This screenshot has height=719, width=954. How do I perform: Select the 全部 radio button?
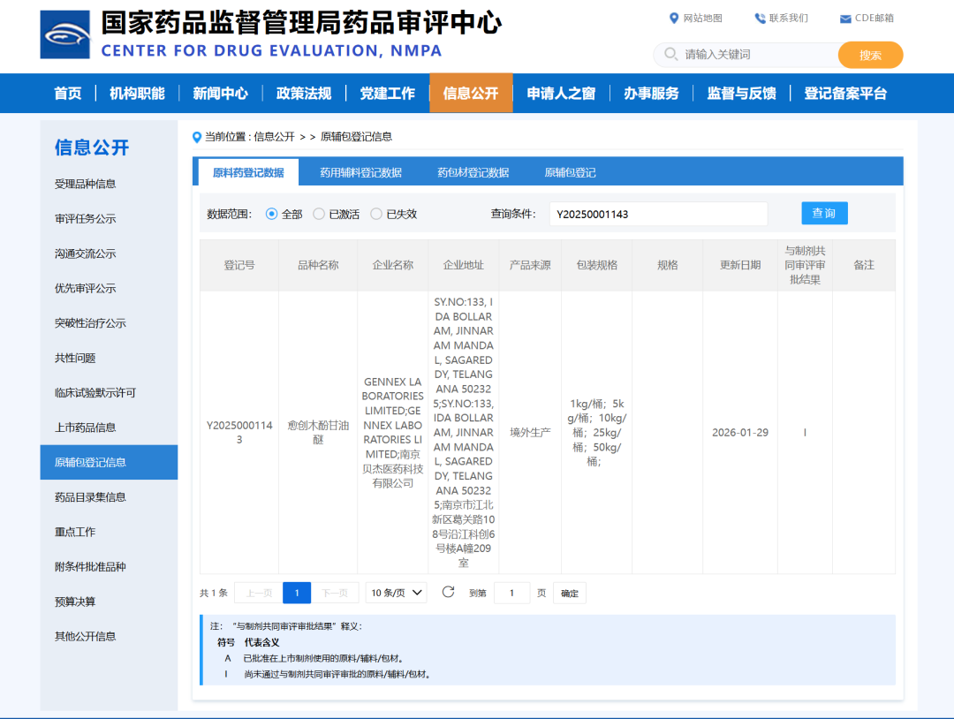272,213
